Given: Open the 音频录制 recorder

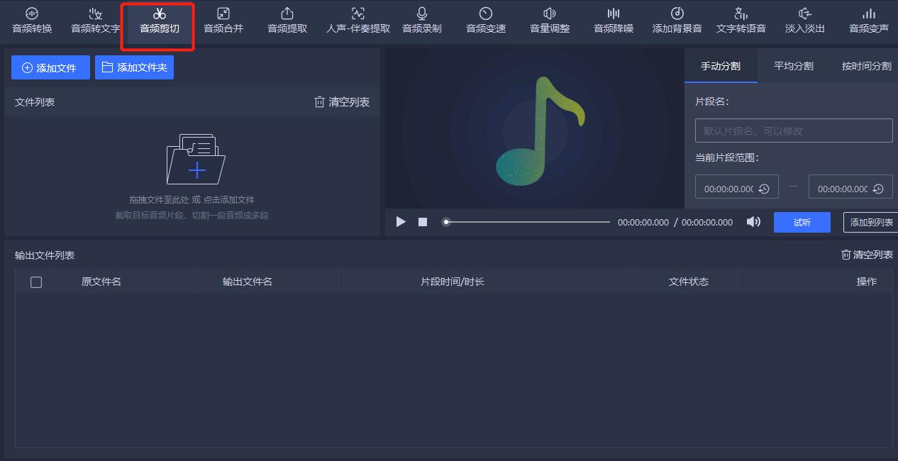Looking at the screenshot, I should click(421, 19).
